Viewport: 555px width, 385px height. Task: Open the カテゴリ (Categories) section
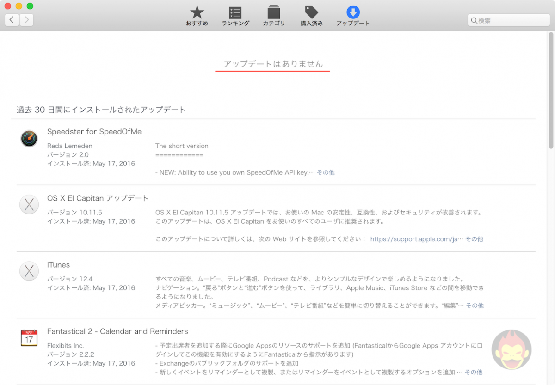(x=274, y=15)
